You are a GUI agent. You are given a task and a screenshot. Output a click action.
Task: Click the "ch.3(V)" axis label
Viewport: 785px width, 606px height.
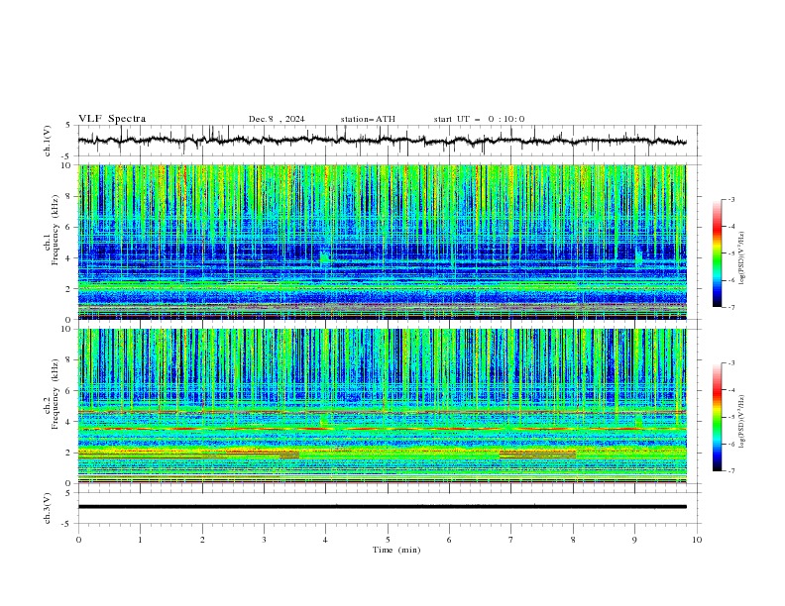[x=48, y=508]
